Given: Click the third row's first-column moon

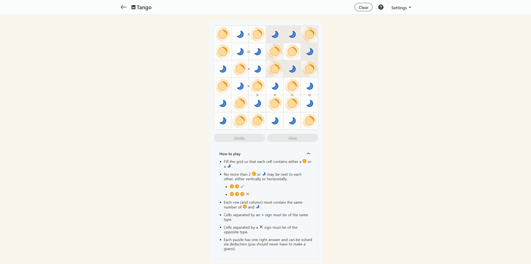Looking at the screenshot, I should pos(223,69).
